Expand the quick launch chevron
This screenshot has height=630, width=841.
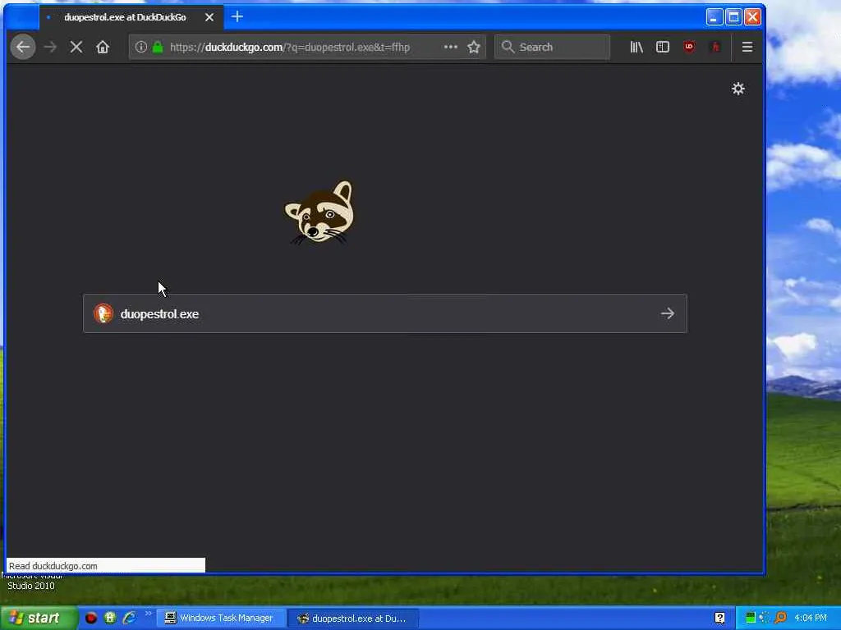tap(148, 613)
